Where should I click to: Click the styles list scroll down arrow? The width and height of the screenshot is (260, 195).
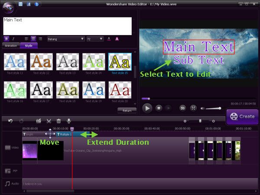135,104
